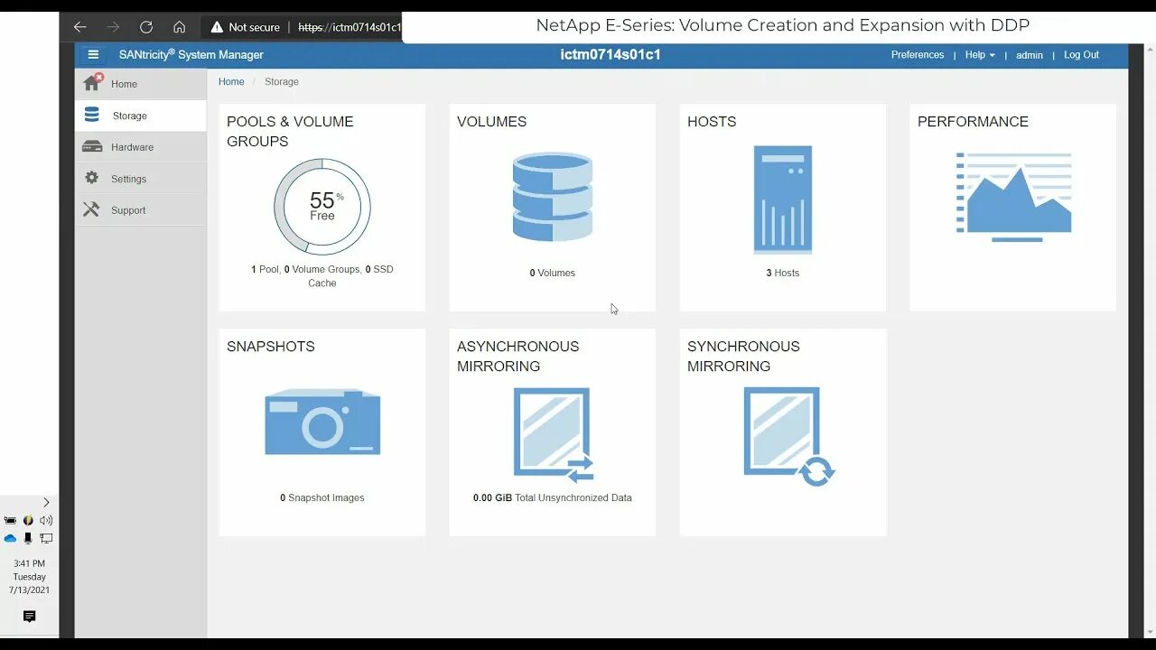
Task: Click the '0 Volumes' text
Action: [553, 273]
